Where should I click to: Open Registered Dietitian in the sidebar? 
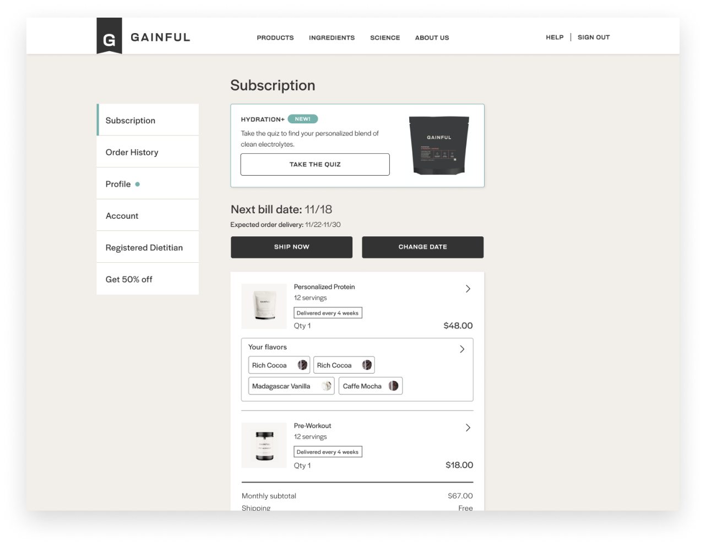coord(148,248)
